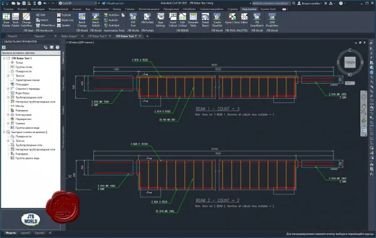Open the active drawing view dropdown in Toolspace
Screen dimensions: 376x238
pos(31,53)
